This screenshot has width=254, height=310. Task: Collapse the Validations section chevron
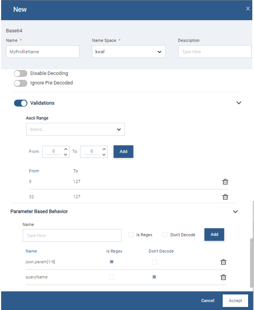[x=239, y=102]
